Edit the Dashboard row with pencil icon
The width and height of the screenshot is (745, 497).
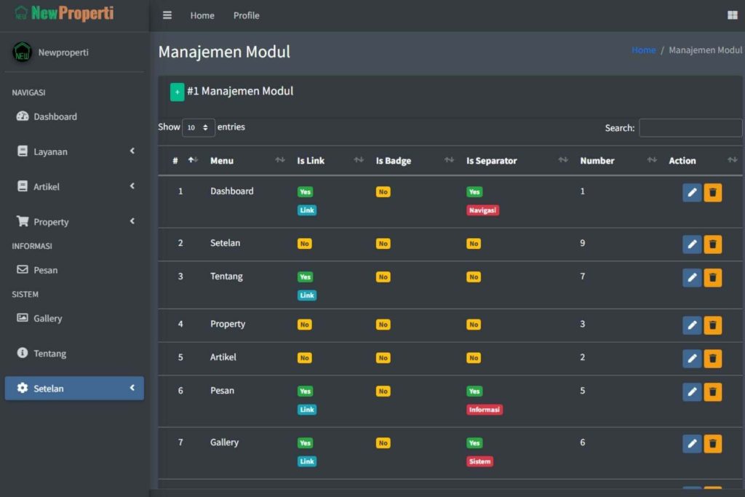coord(692,193)
